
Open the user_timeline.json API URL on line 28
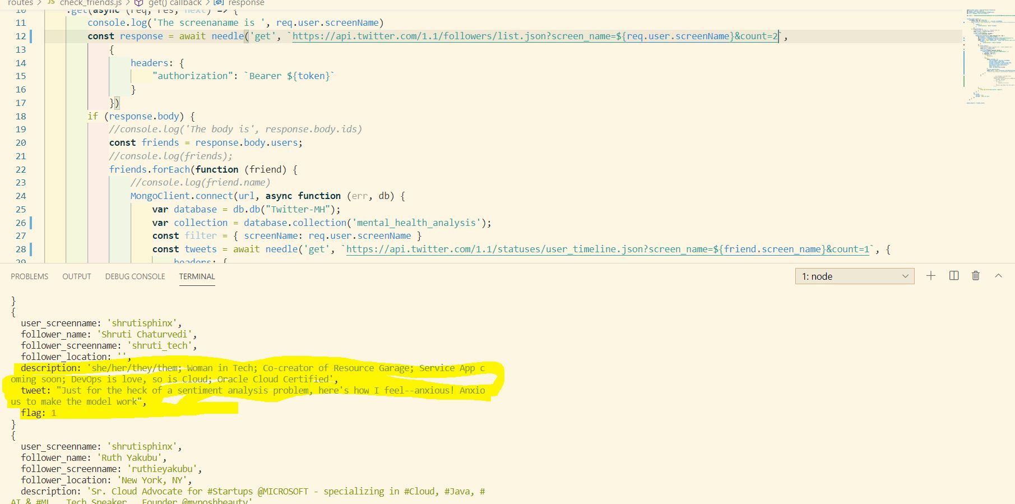click(x=608, y=249)
